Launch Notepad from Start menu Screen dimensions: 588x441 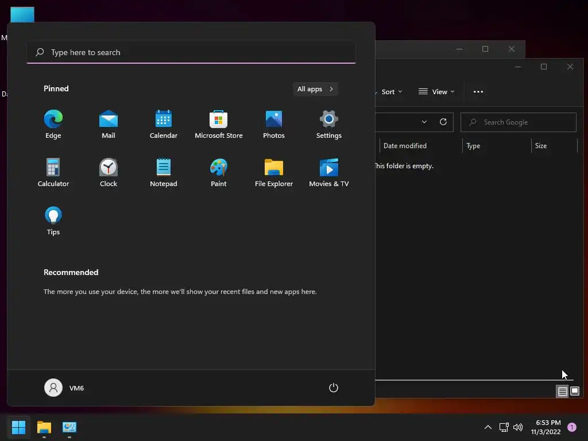(x=164, y=172)
